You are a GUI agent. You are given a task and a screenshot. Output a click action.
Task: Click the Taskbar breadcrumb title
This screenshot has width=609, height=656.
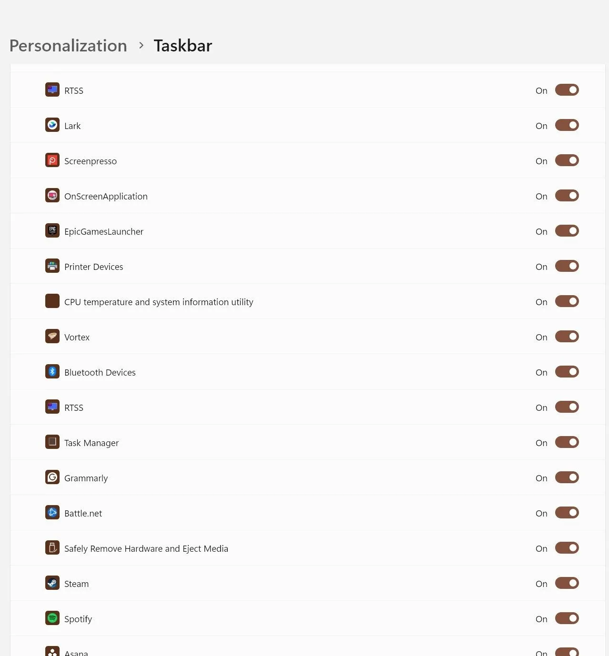point(183,46)
